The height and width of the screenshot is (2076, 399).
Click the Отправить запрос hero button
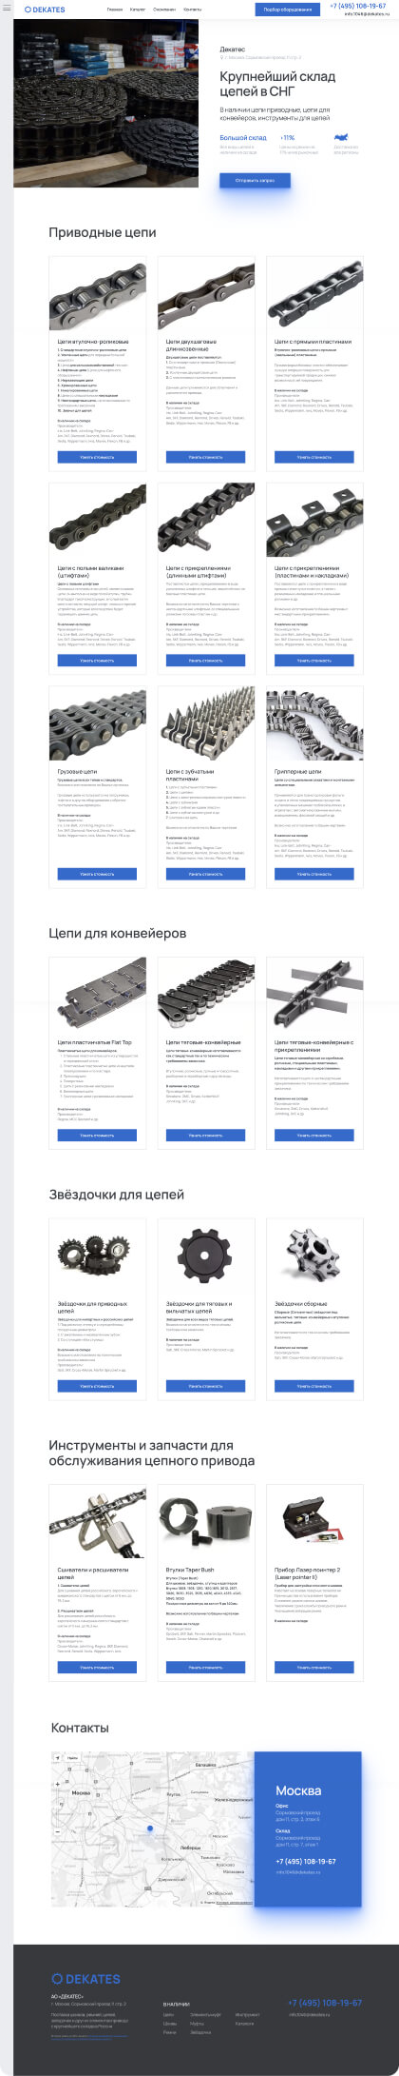255,179
